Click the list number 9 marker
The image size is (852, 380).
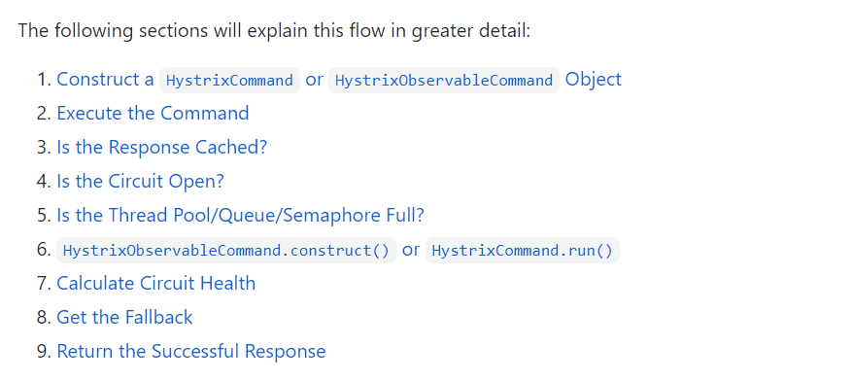tap(44, 351)
